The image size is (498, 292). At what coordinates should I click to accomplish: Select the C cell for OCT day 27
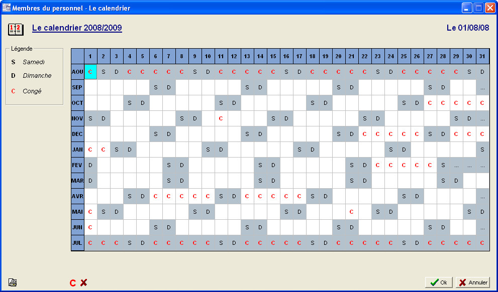click(430, 103)
